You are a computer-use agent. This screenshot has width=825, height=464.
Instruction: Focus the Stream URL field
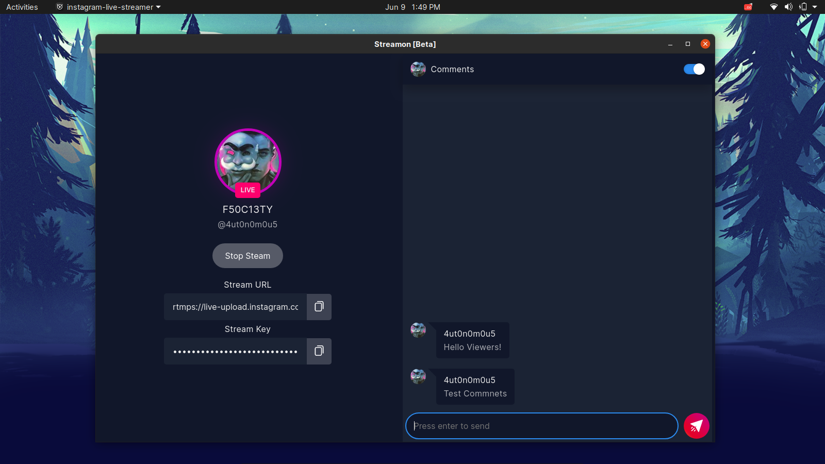pyautogui.click(x=236, y=307)
